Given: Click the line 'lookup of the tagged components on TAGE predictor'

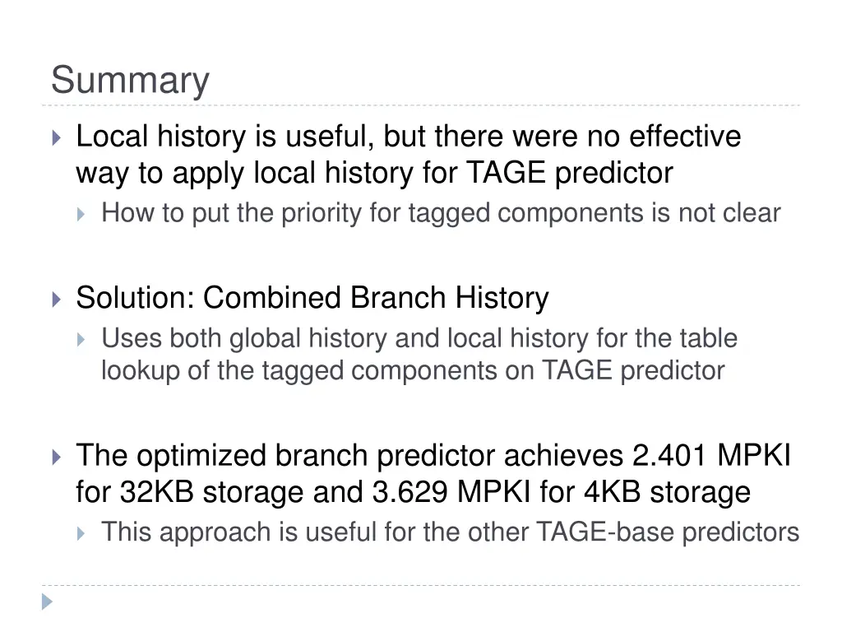Looking at the screenshot, I should (413, 371).
